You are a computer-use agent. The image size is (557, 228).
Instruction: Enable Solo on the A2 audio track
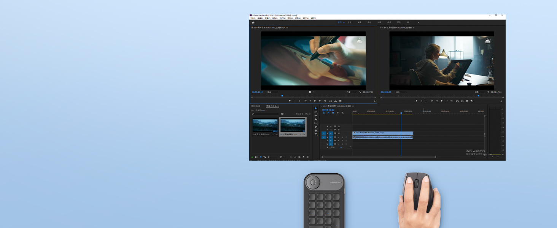pos(342,140)
